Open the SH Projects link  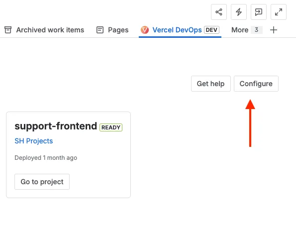click(34, 141)
